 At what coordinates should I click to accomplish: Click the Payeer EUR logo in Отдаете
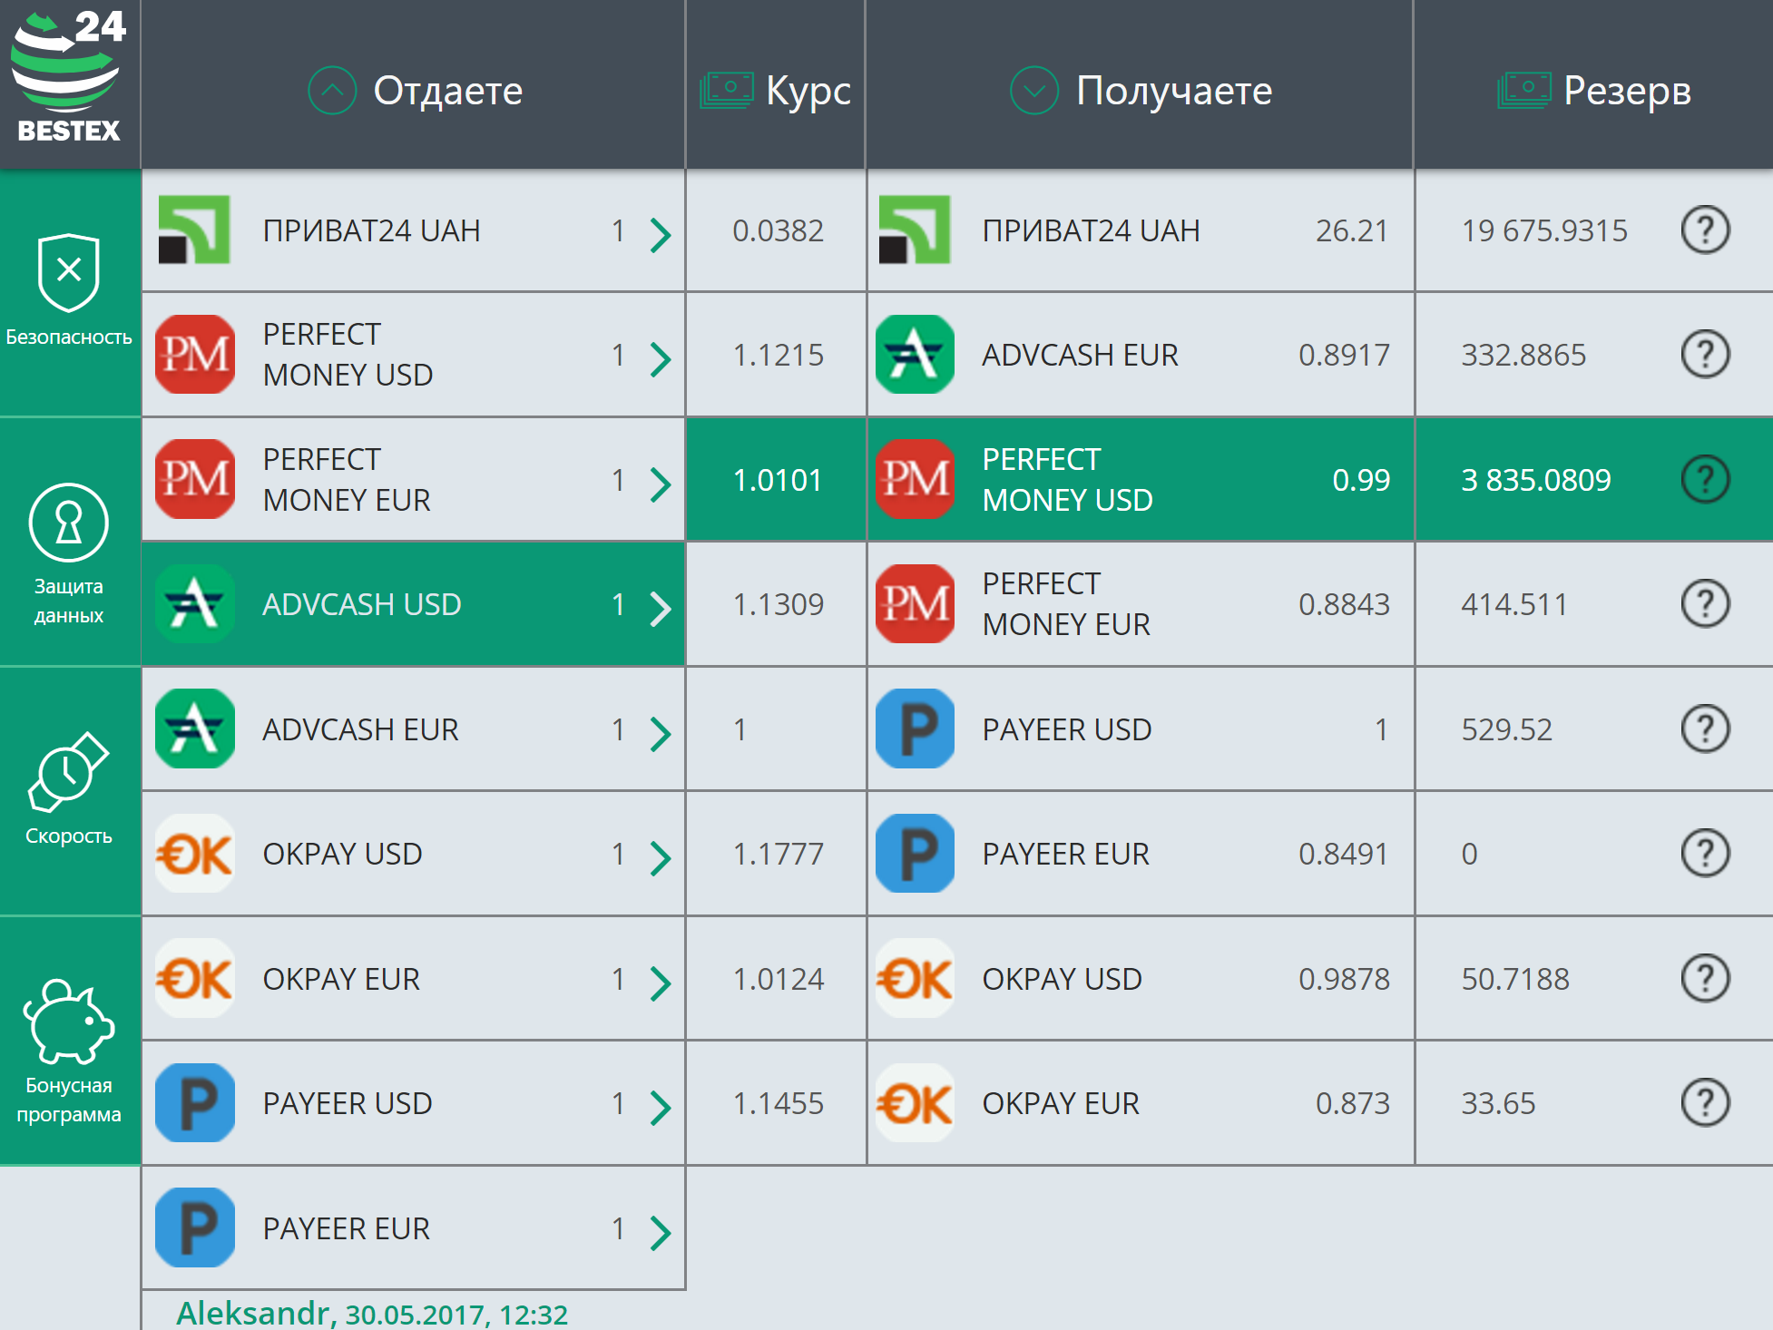pos(195,1227)
